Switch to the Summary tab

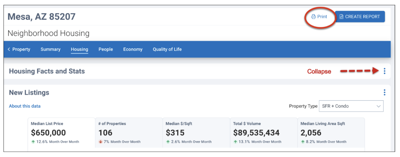point(50,49)
